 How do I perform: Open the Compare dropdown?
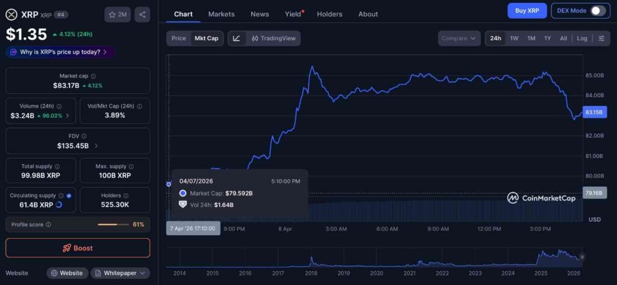(459, 38)
